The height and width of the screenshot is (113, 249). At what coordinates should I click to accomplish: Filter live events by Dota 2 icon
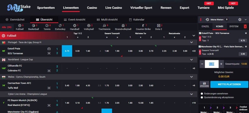(158, 26)
